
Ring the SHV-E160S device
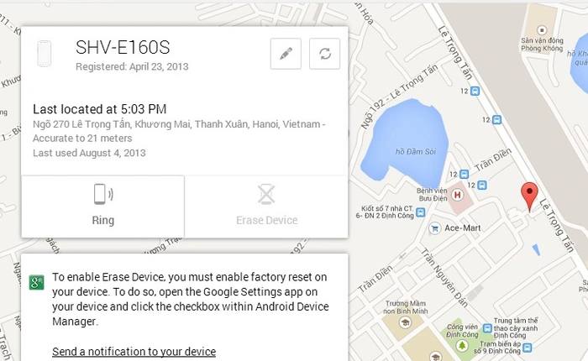point(102,206)
